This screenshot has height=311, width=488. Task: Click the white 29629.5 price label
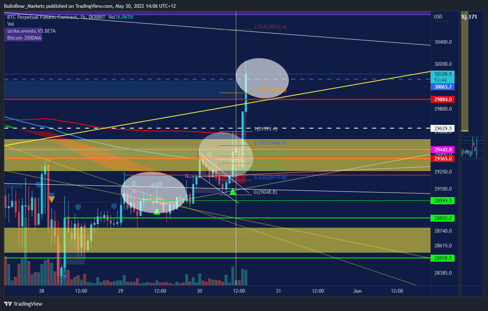click(443, 128)
